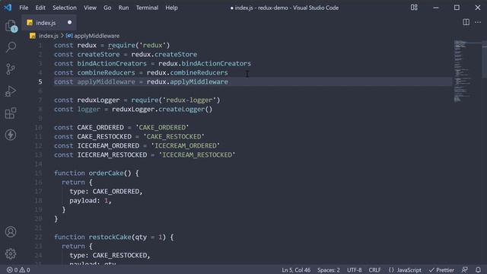
Task: Open the Run menu
Action: point(123,8)
